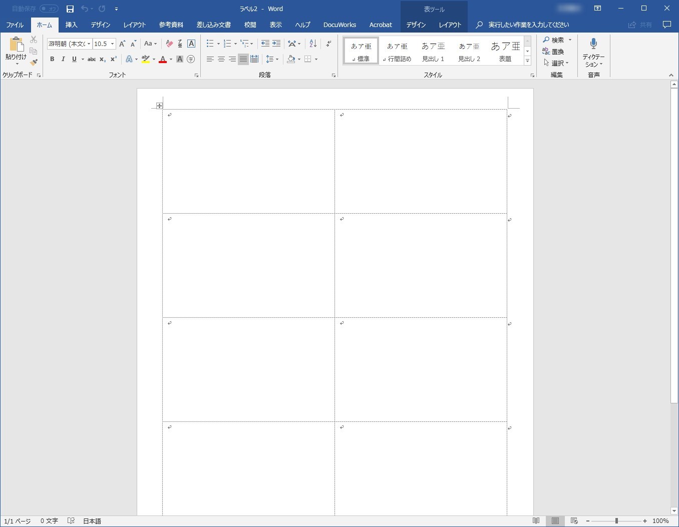Open the font size dropdown

click(113, 44)
